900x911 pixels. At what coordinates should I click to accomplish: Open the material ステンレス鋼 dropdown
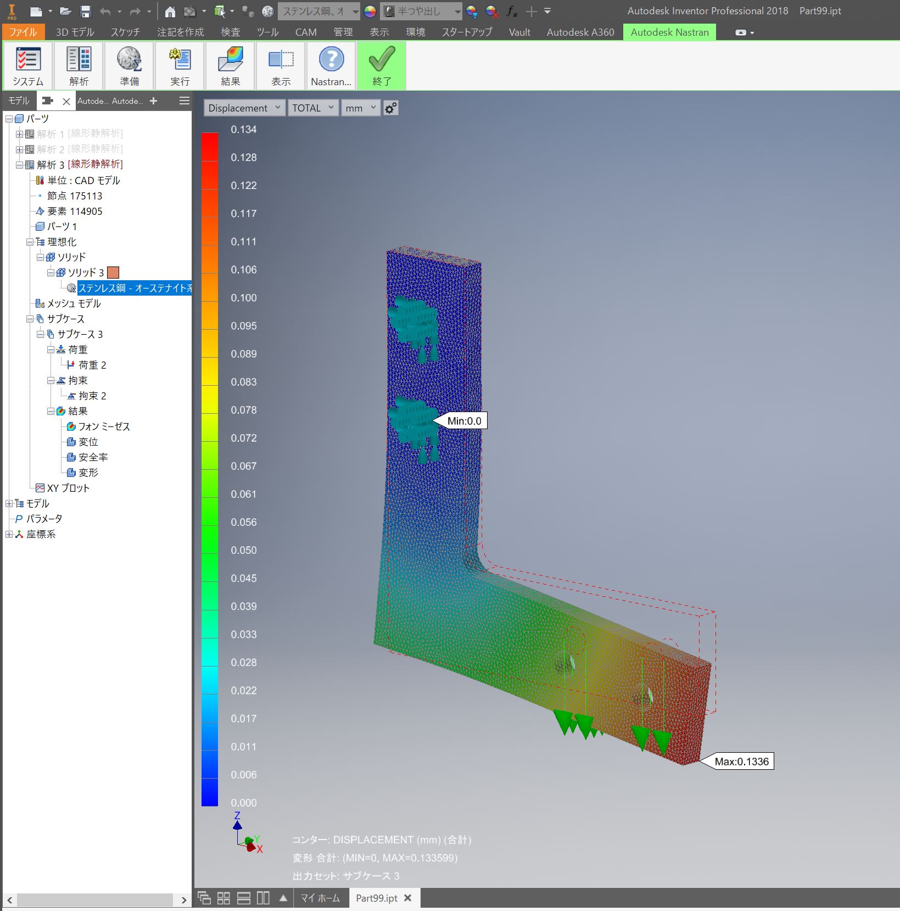click(x=320, y=11)
